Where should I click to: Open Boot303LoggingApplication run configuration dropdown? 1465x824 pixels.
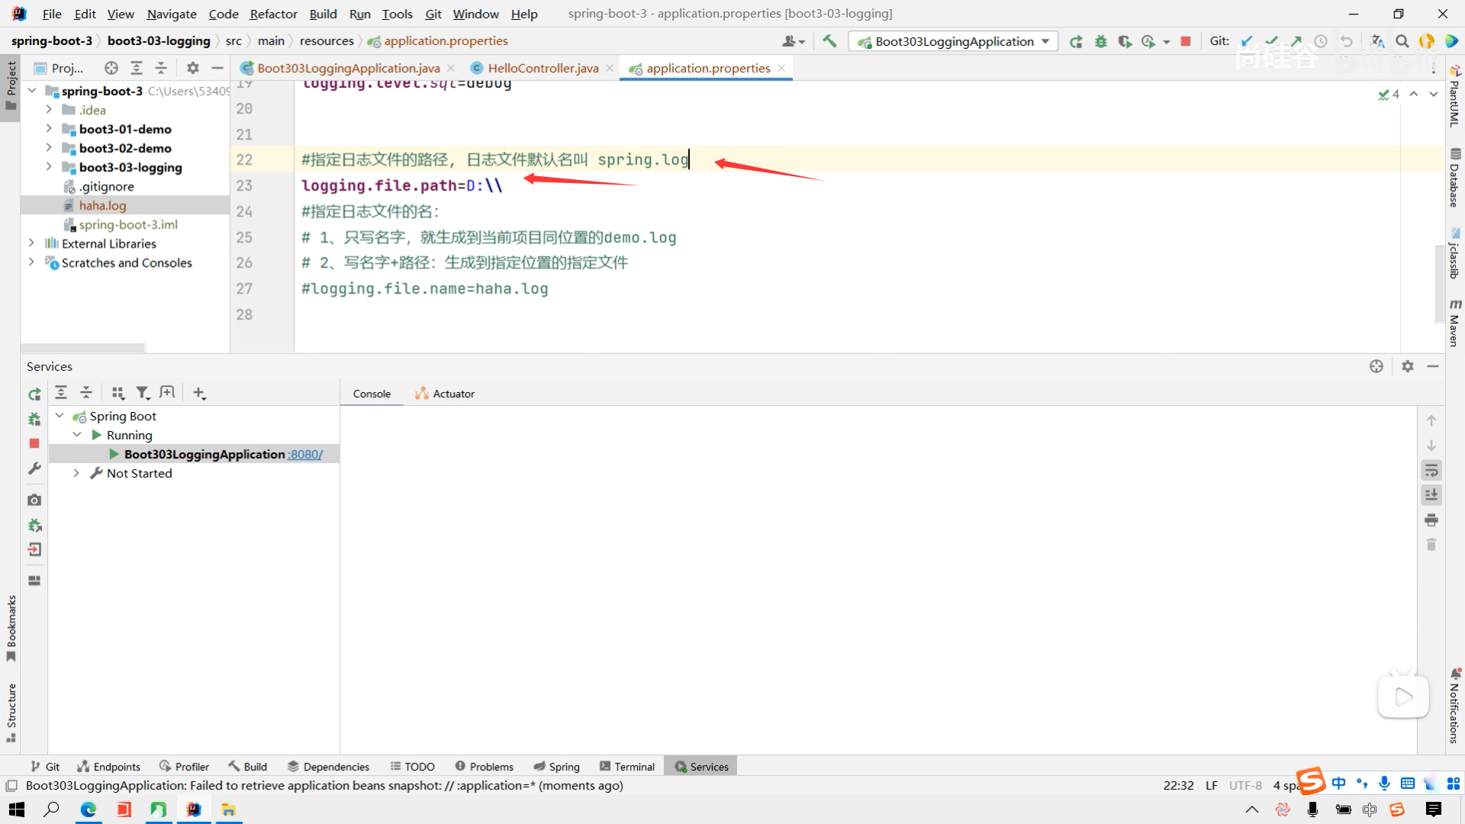[x=954, y=41]
